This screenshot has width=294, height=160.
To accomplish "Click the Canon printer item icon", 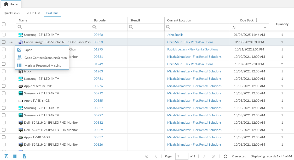I will tap(21, 42).
